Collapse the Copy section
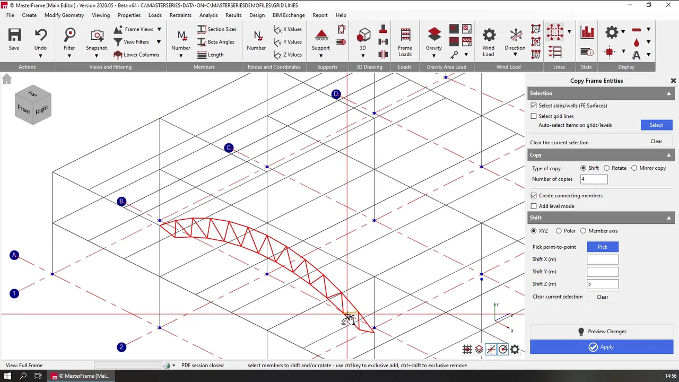Screen dimensions: 679x382 point(669,155)
